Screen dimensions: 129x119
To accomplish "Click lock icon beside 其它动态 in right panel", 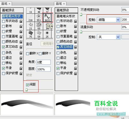I will coord(75,47).
